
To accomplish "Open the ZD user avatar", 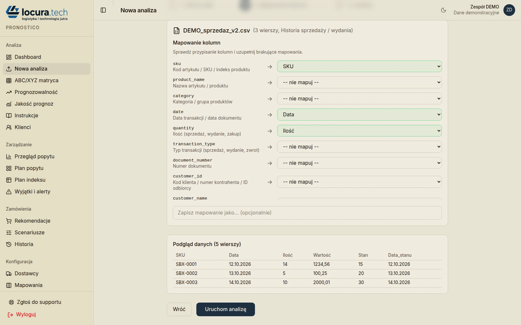I will (x=509, y=10).
